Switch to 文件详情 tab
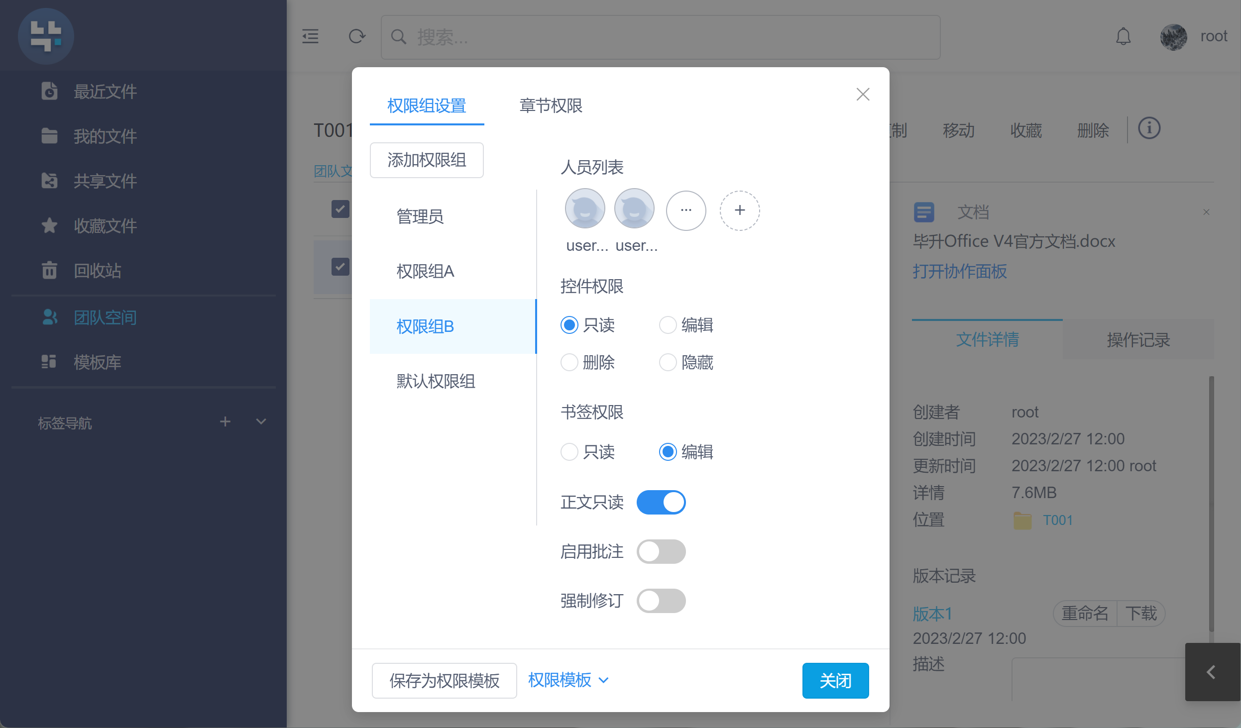 point(987,339)
